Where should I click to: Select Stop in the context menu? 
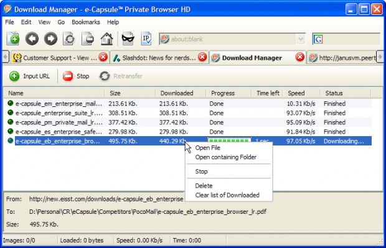201,172
